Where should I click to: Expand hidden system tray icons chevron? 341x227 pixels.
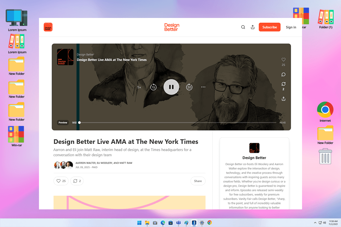[315, 223]
